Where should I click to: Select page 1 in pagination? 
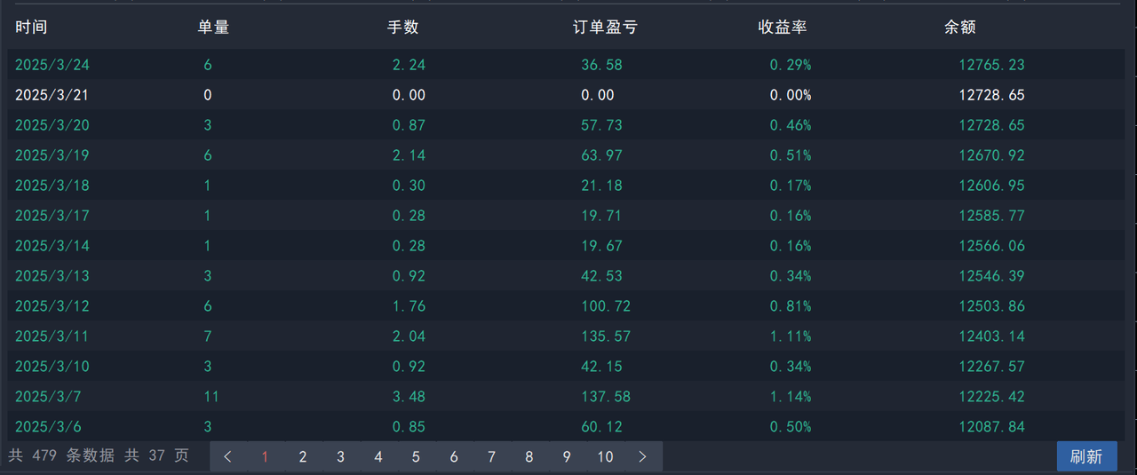[x=265, y=456]
